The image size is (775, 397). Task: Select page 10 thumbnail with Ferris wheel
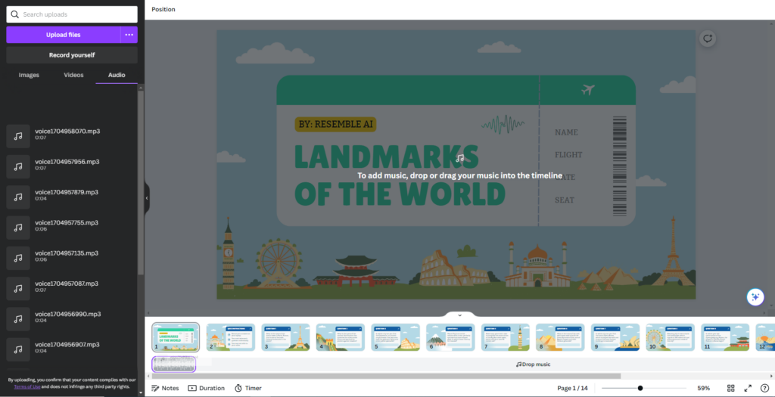(671, 337)
